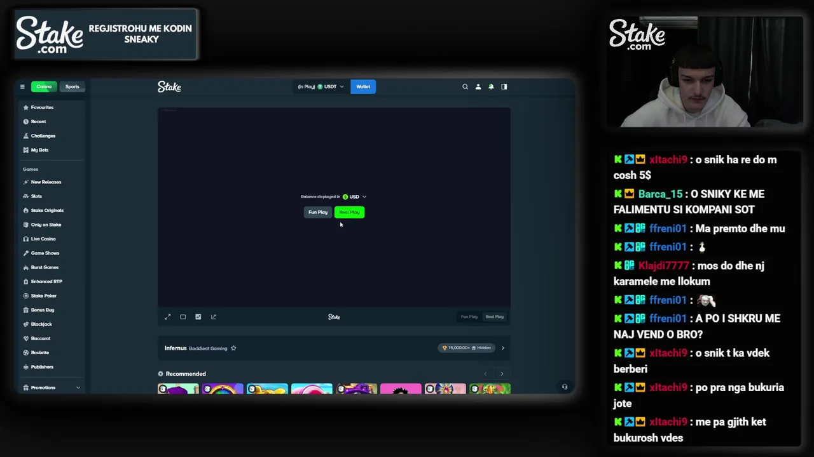Enter fullscreen mode for the game

[168, 317]
